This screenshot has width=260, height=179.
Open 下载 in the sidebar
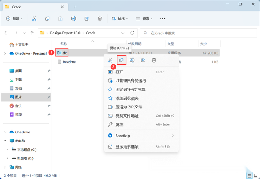[16, 80]
